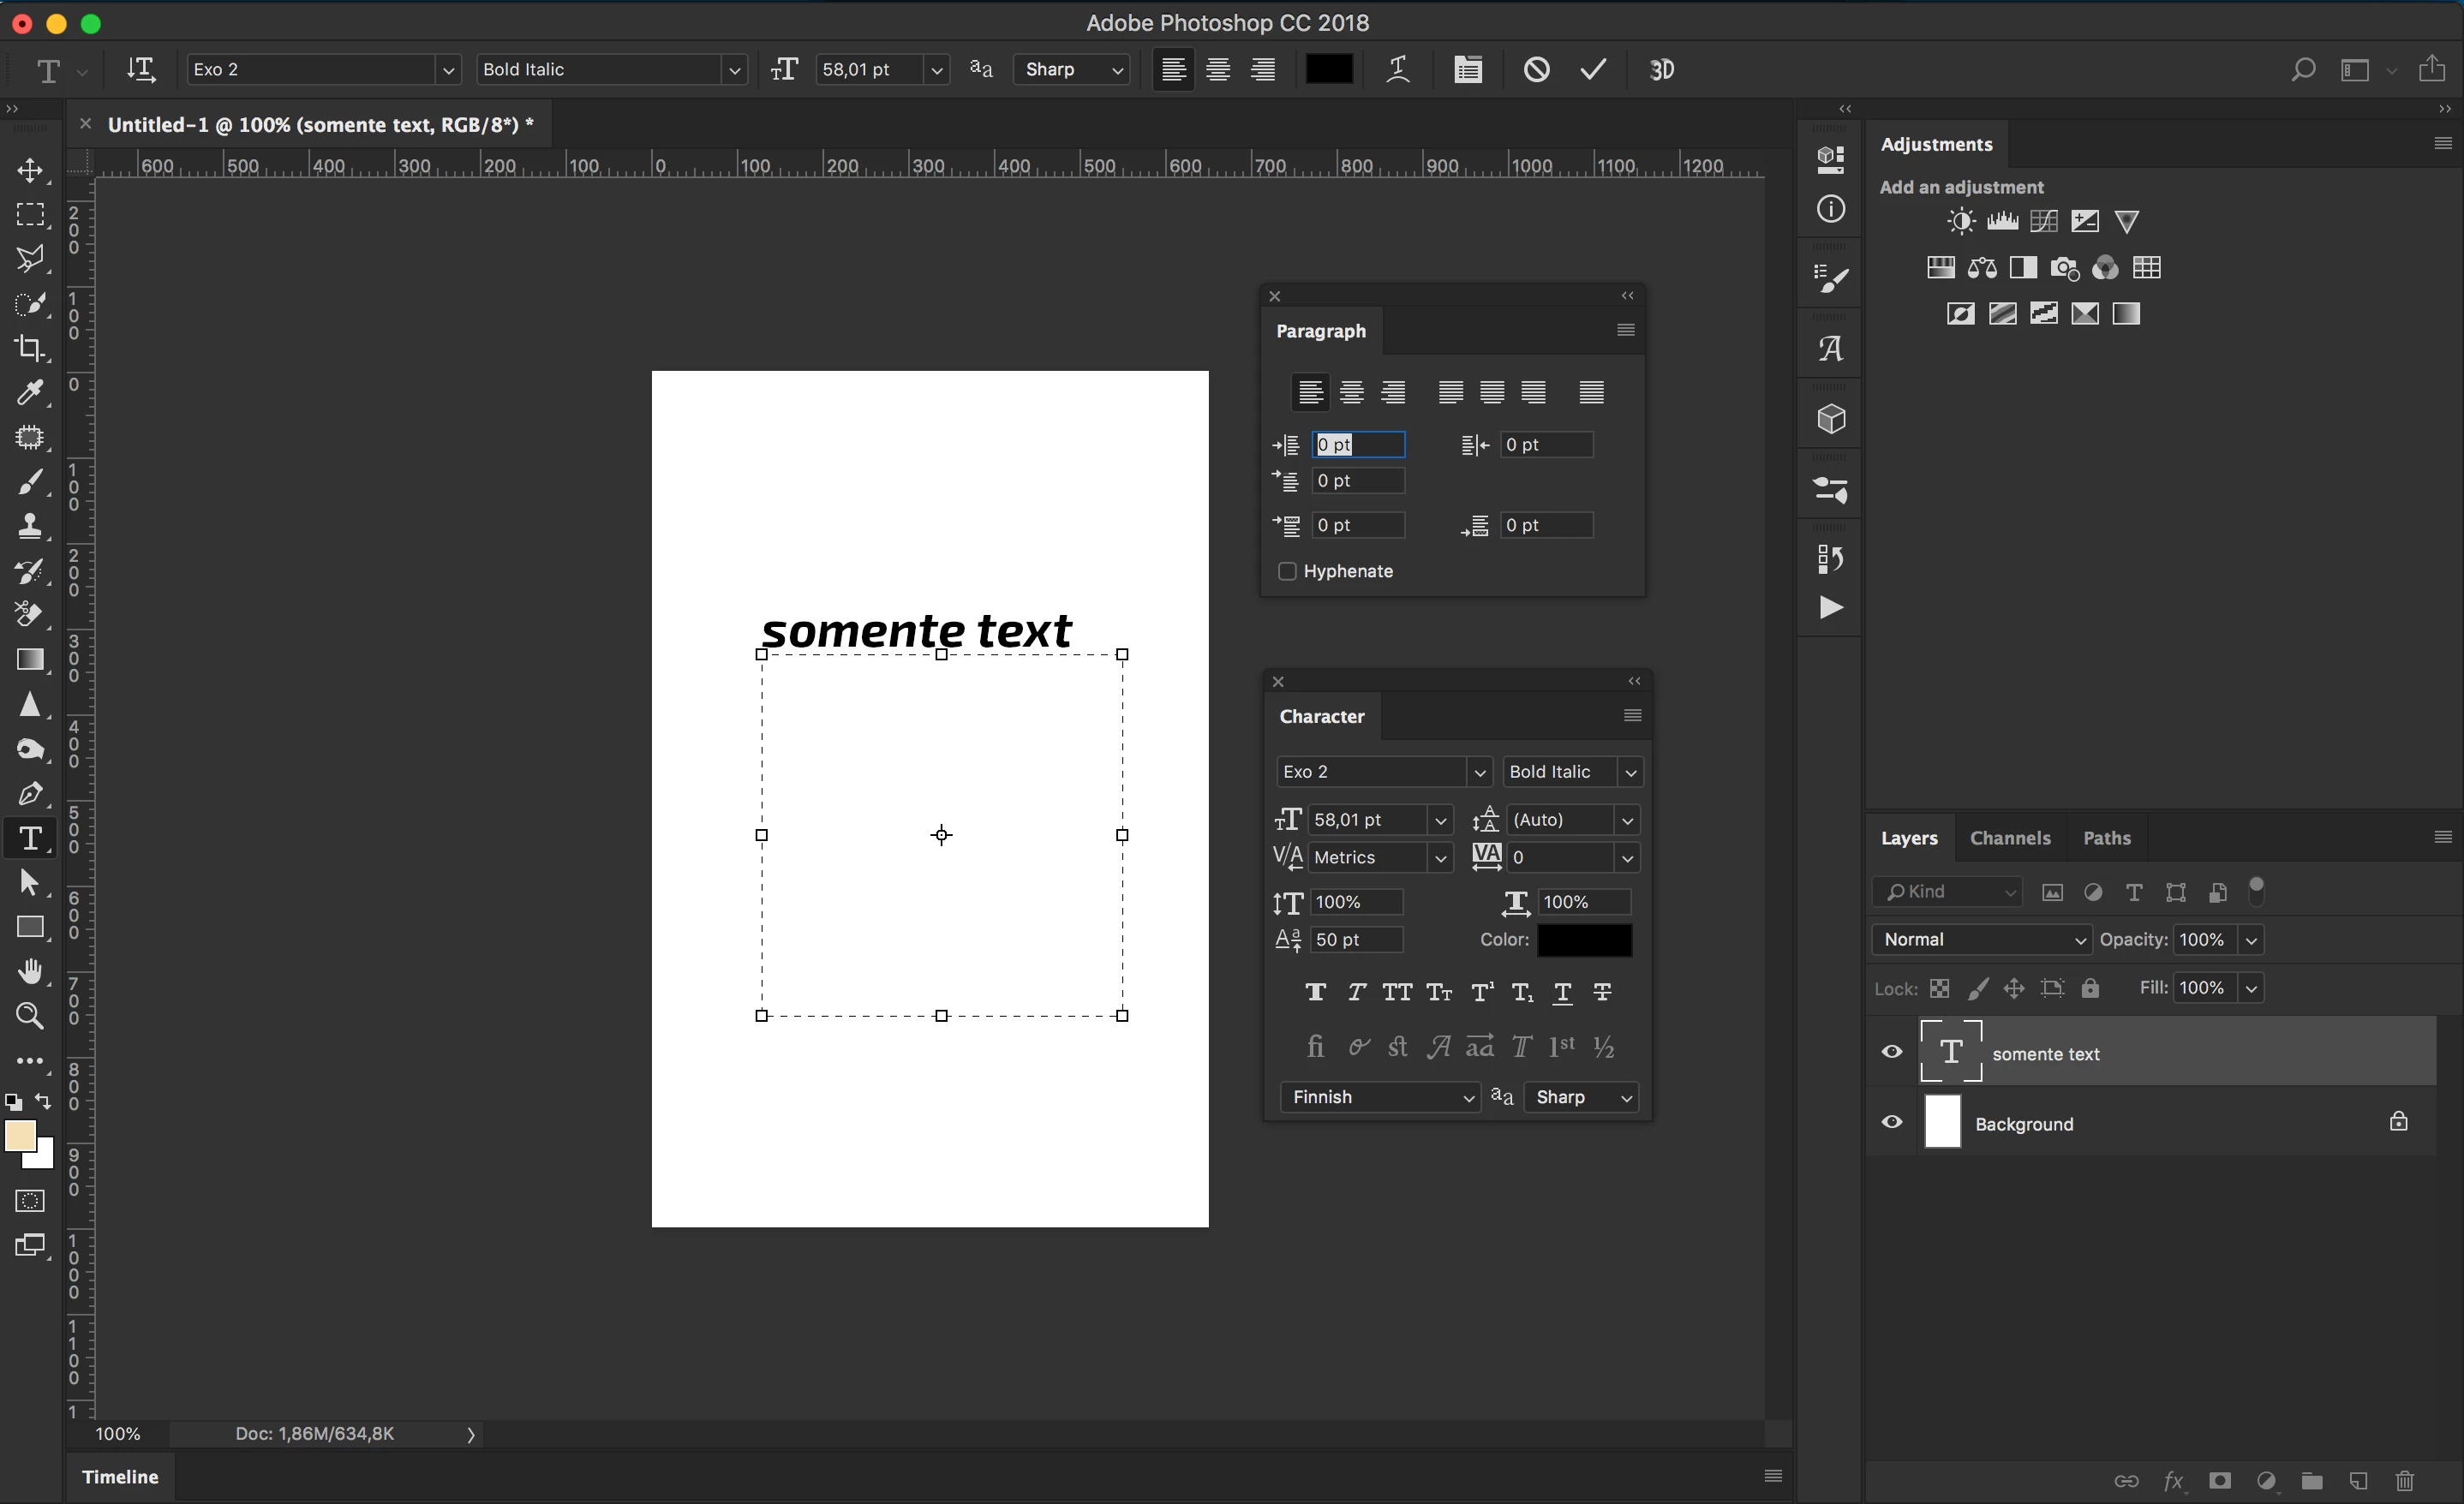
Task: Choose the Eyedropper tool
Action: [x=30, y=392]
